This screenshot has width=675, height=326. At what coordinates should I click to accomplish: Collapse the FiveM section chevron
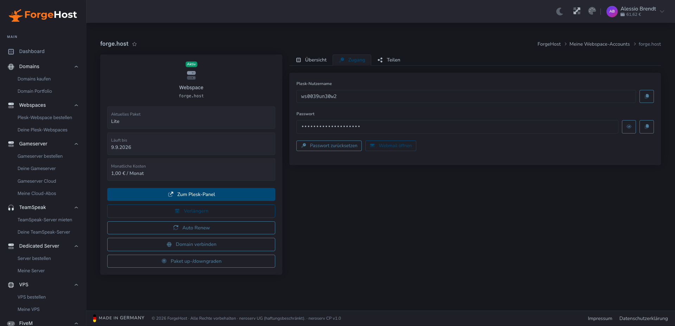(76, 323)
